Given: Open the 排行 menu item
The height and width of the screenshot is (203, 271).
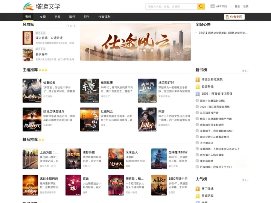Looking at the screenshot, I should tap(72, 17).
